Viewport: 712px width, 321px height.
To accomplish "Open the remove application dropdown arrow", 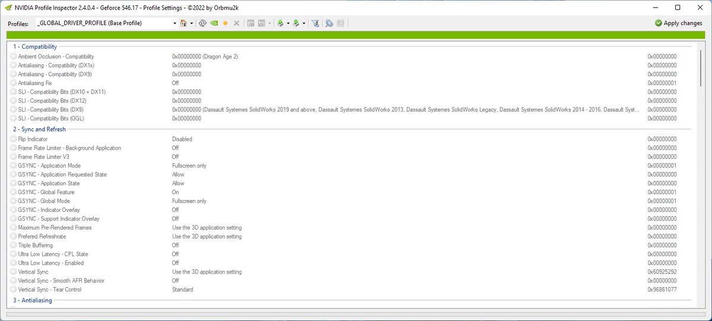I will pos(269,23).
